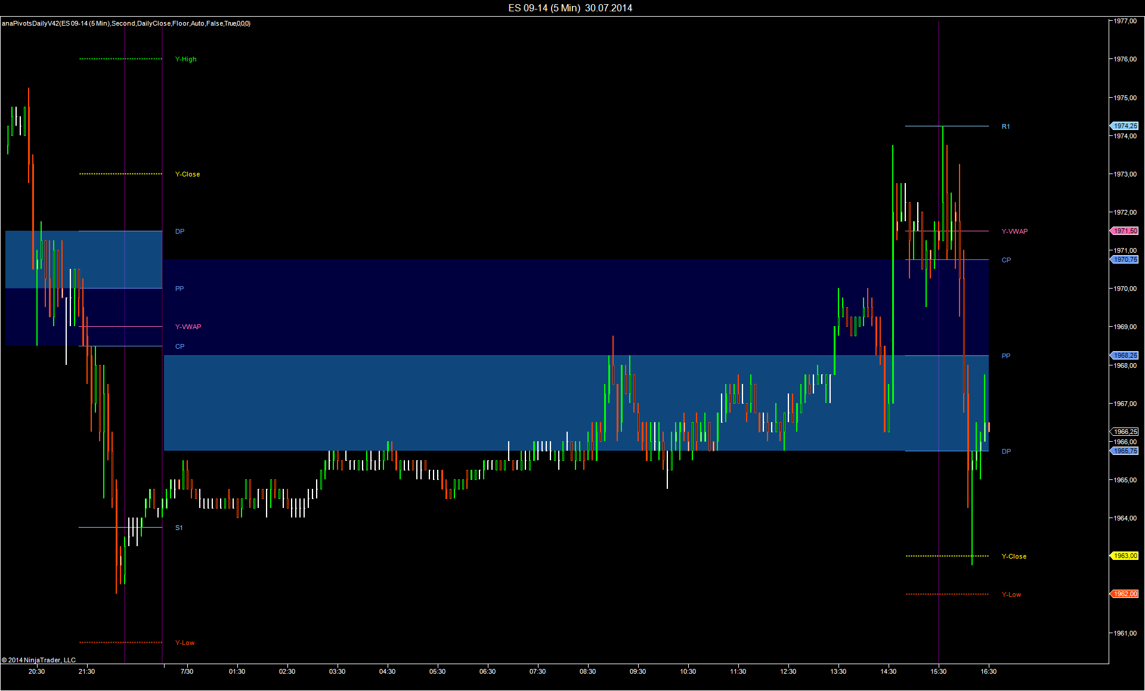Click the red Y-Low label at bottom left
Image resolution: width=1145 pixels, height=691 pixels.
click(x=185, y=643)
